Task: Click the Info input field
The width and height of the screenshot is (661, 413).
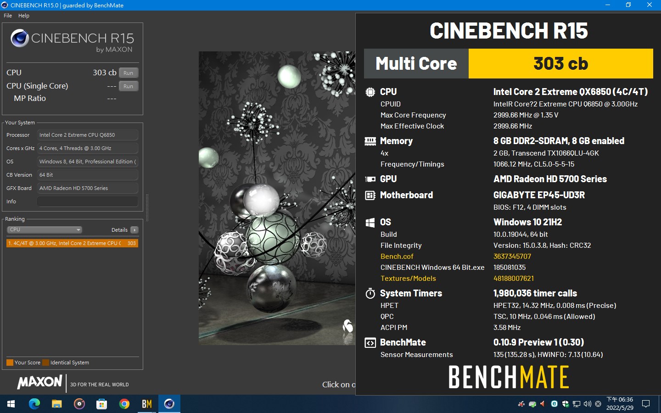Action: tap(87, 201)
